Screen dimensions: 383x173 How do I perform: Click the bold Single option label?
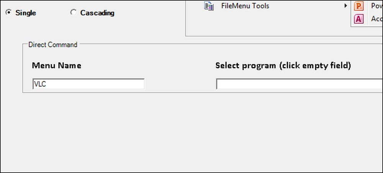(26, 13)
